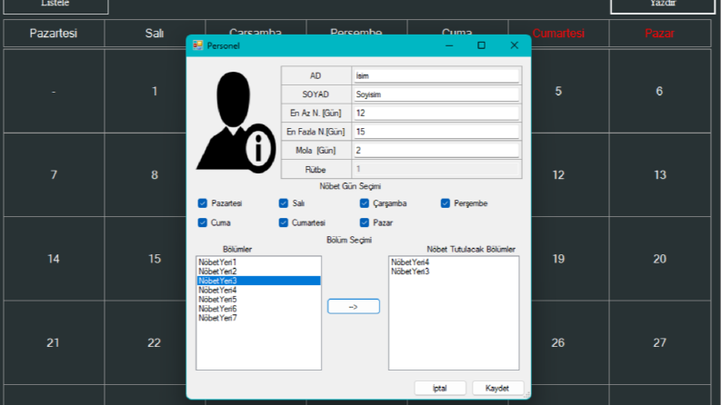Click the İptal button
The width and height of the screenshot is (721, 405).
point(440,388)
